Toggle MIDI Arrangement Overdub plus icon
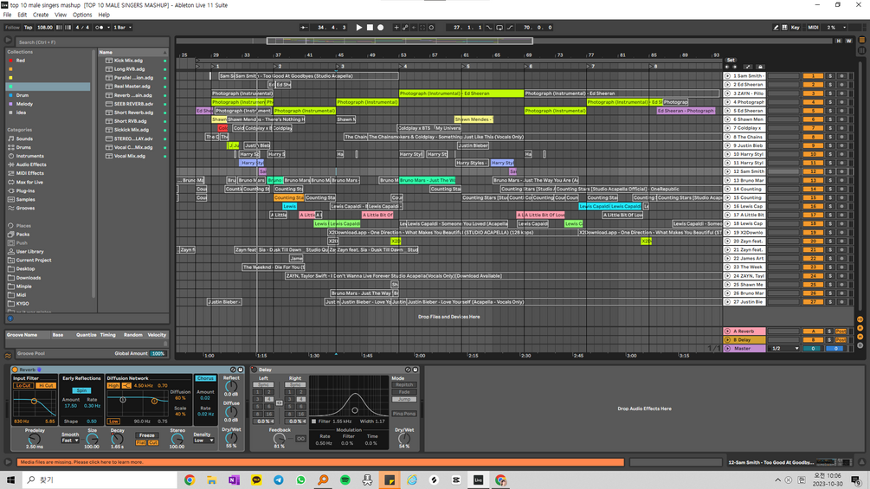This screenshot has width=870, height=489. click(396, 27)
